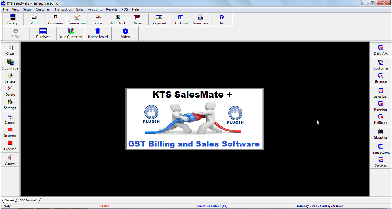
Task: Open the Purchase toolbar icon
Action: click(43, 31)
